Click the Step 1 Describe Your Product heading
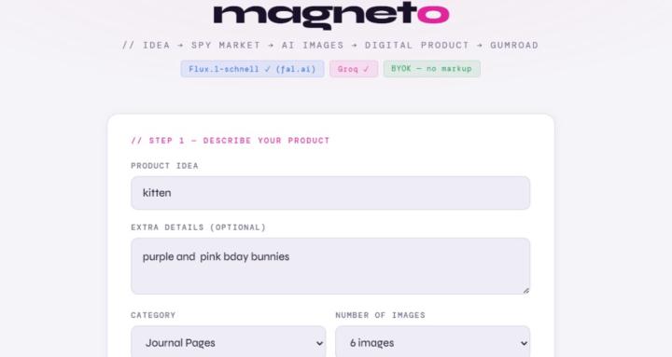 tap(231, 141)
